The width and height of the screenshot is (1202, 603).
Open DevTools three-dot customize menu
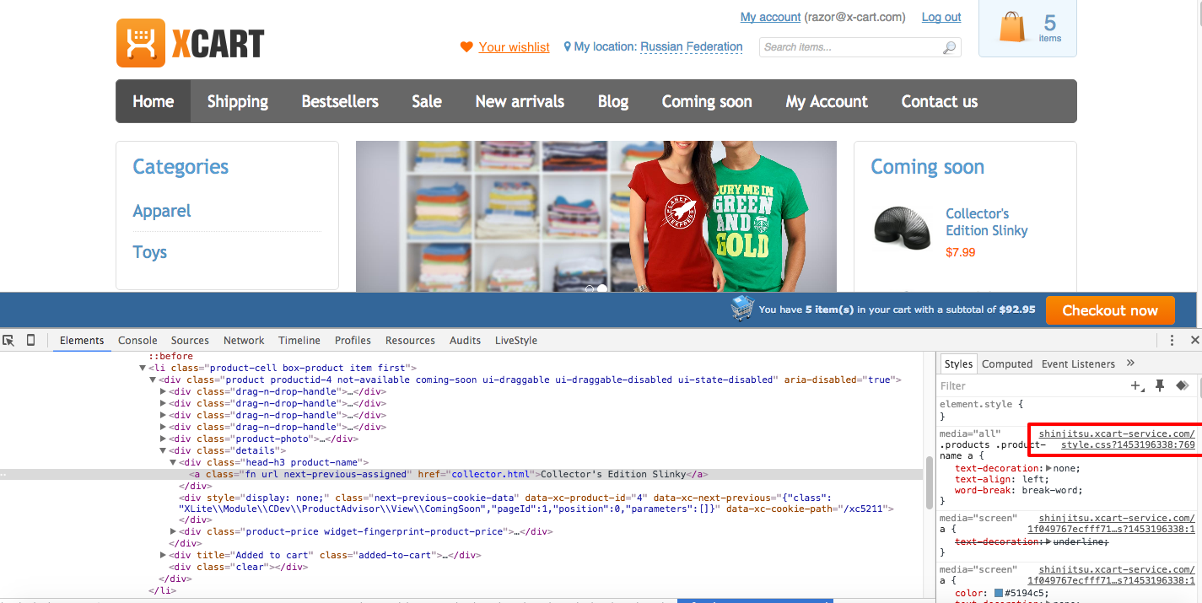[x=1172, y=341]
